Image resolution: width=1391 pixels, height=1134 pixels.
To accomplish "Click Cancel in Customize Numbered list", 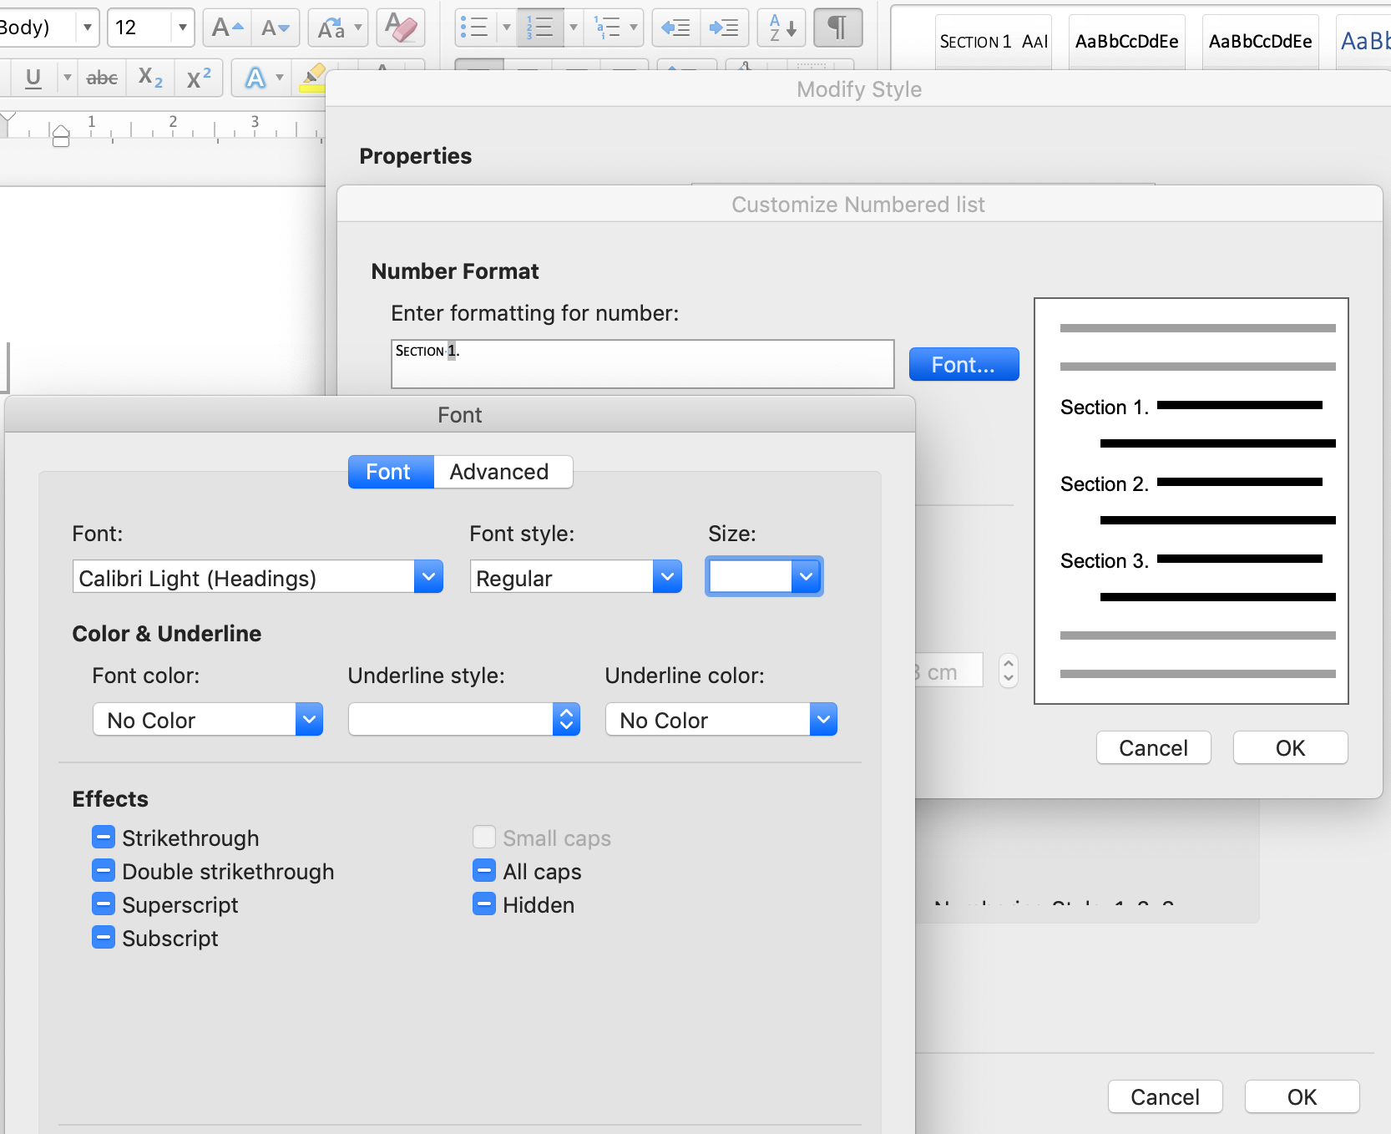I will 1153,747.
